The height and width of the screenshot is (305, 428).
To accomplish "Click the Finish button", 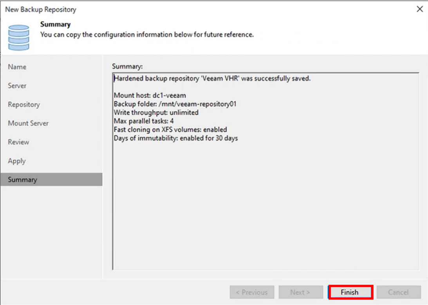I will pyautogui.click(x=350, y=292).
